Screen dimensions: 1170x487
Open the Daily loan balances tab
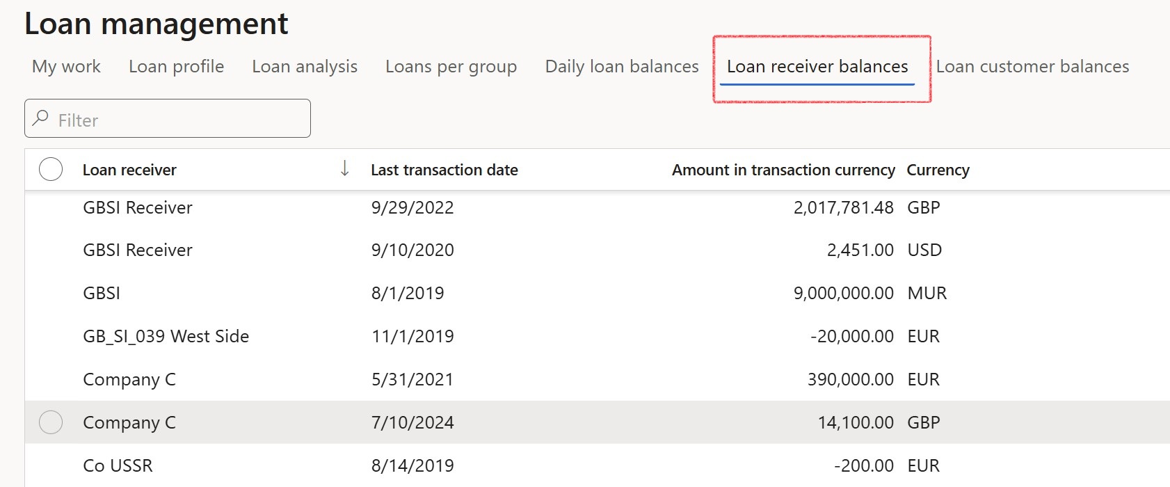click(x=621, y=67)
